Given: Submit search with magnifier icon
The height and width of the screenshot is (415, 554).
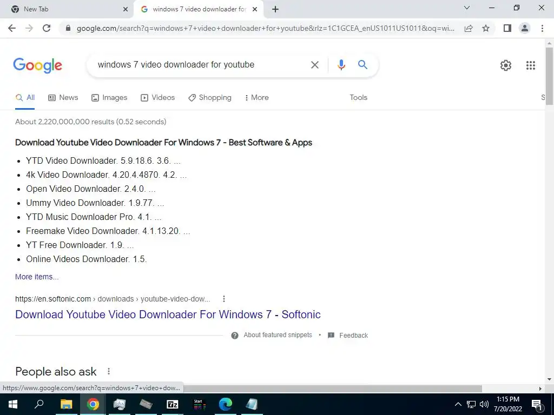Looking at the screenshot, I should click(x=362, y=65).
